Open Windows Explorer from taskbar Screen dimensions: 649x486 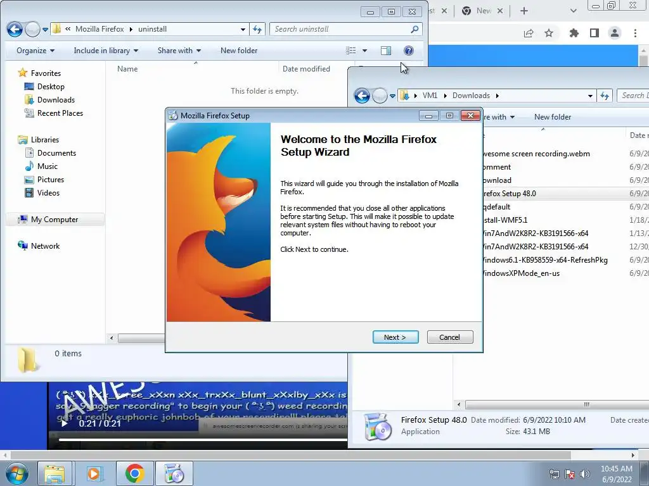[x=55, y=473]
